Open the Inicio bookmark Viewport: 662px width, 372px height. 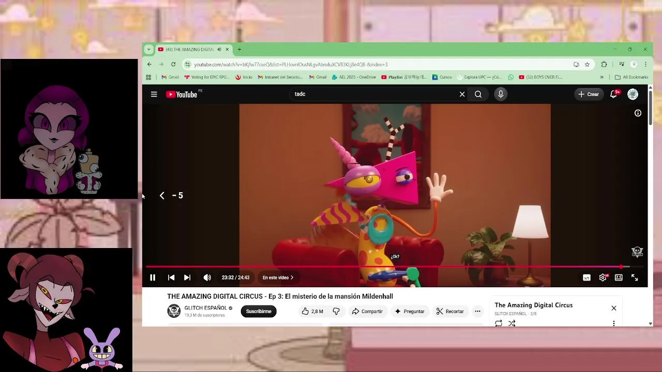click(x=244, y=78)
